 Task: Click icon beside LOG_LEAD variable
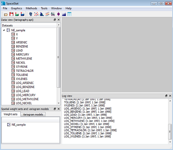(x=13, y=91)
